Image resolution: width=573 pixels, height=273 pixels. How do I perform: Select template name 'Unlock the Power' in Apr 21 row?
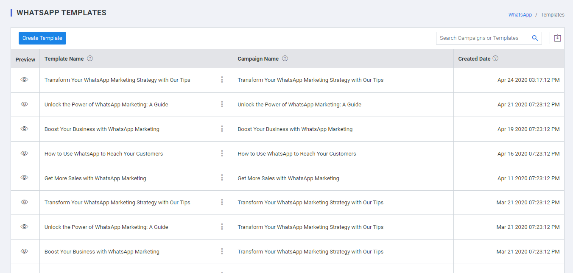106,105
